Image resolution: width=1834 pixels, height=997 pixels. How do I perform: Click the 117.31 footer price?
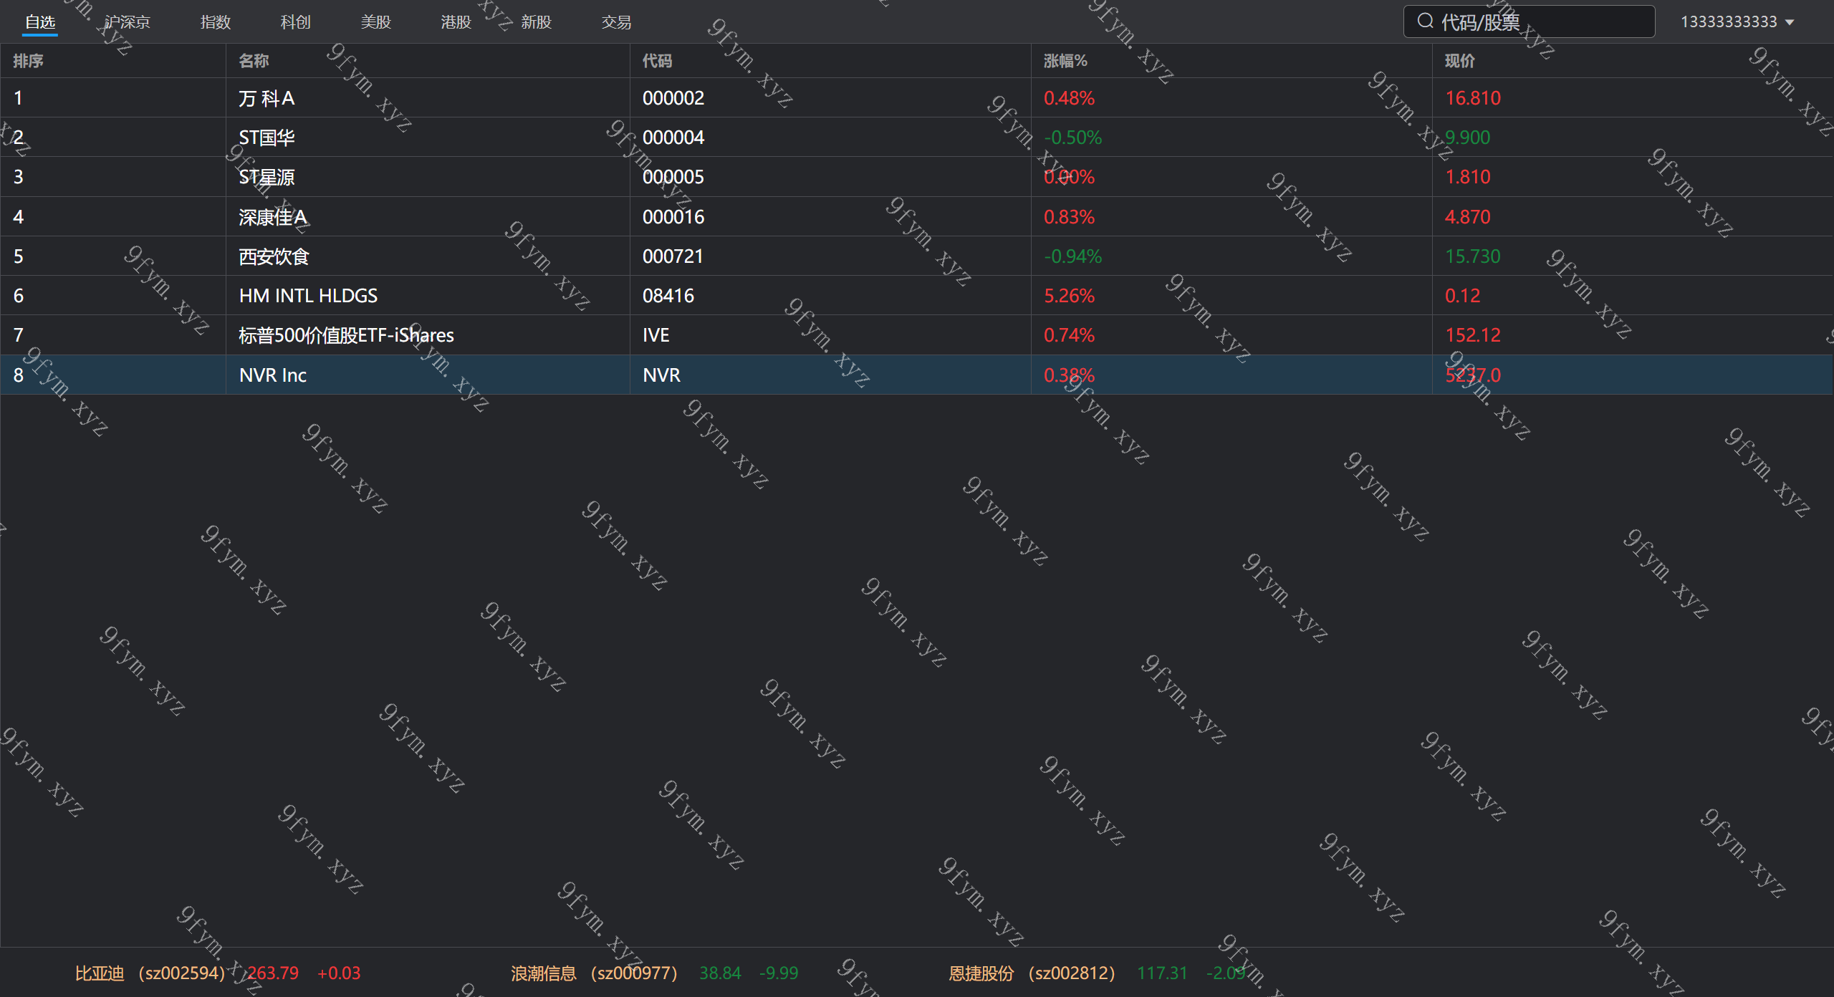coord(1162,973)
